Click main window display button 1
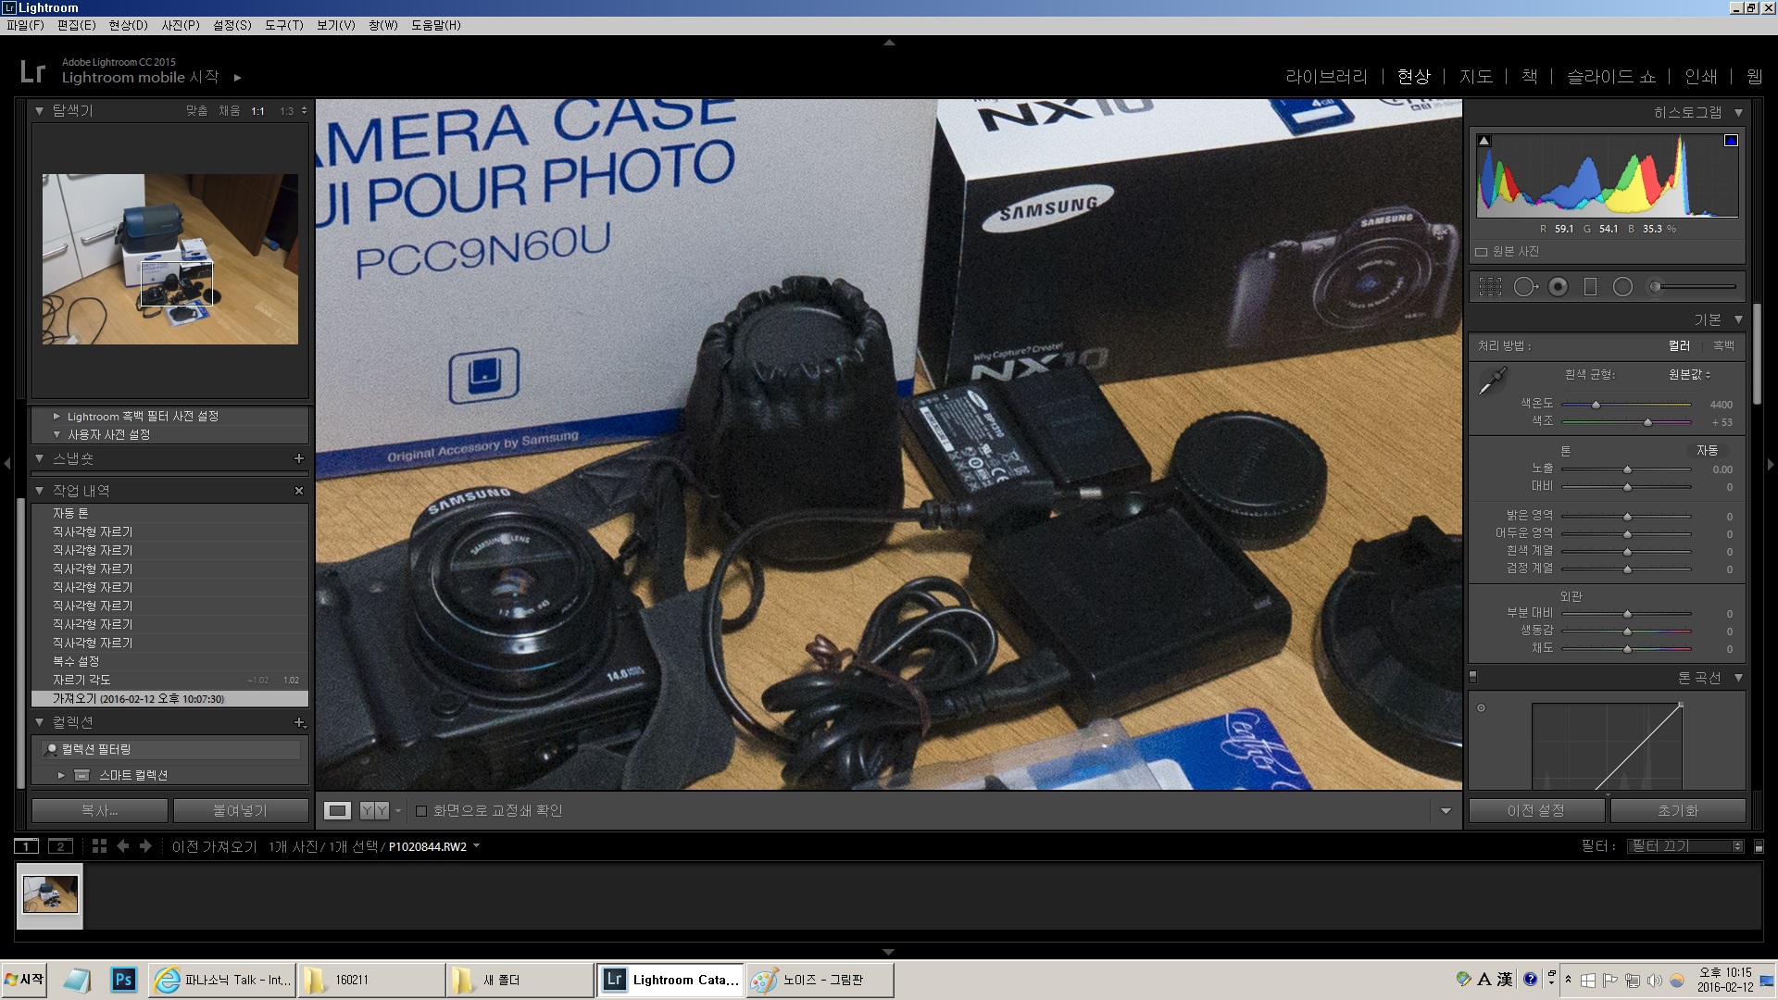 click(27, 846)
